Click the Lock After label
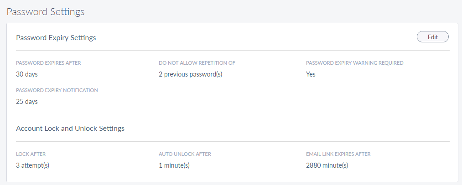 point(31,154)
